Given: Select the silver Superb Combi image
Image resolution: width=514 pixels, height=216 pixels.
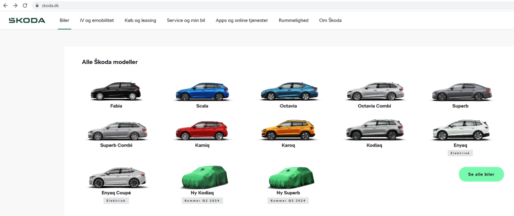Looking at the screenshot, I should (117, 131).
